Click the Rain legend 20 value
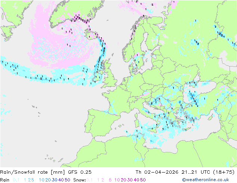237x183 pixels. [48, 180]
